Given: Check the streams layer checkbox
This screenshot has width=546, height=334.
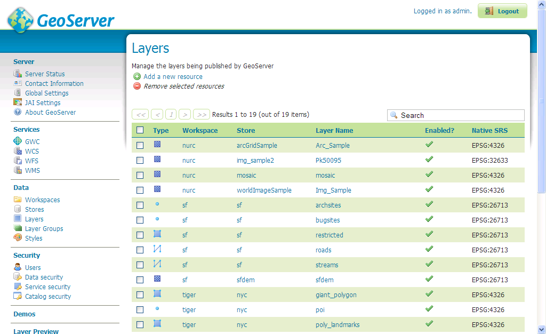Looking at the screenshot, I should [x=140, y=265].
